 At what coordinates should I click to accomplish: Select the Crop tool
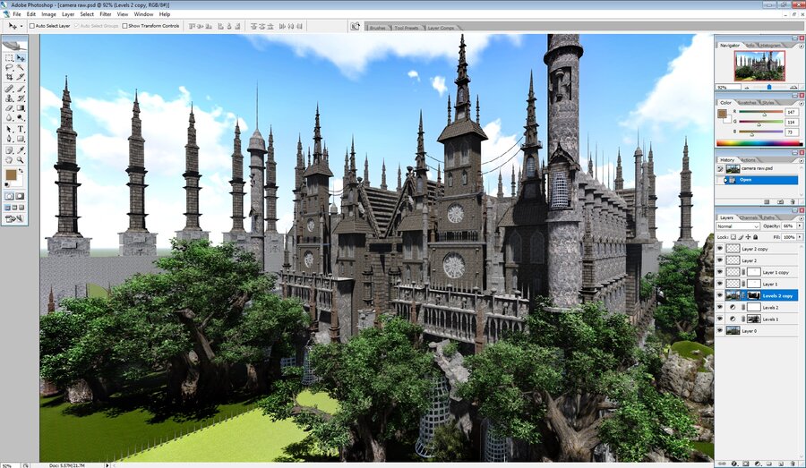9,76
